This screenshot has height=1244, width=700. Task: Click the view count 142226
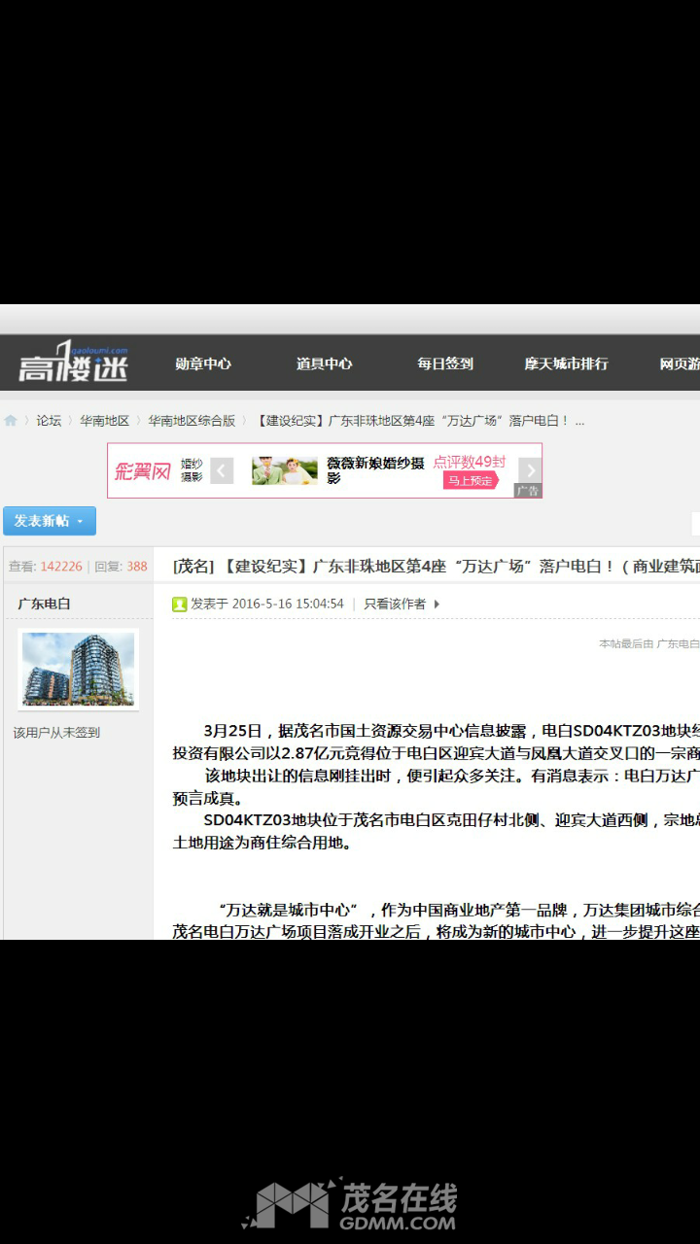[61, 566]
